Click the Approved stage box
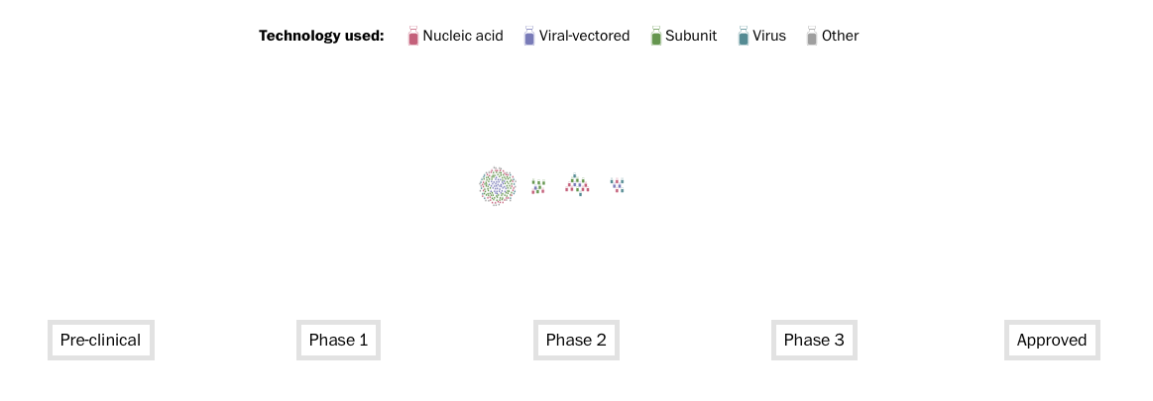The width and height of the screenshot is (1153, 401). coord(1052,341)
